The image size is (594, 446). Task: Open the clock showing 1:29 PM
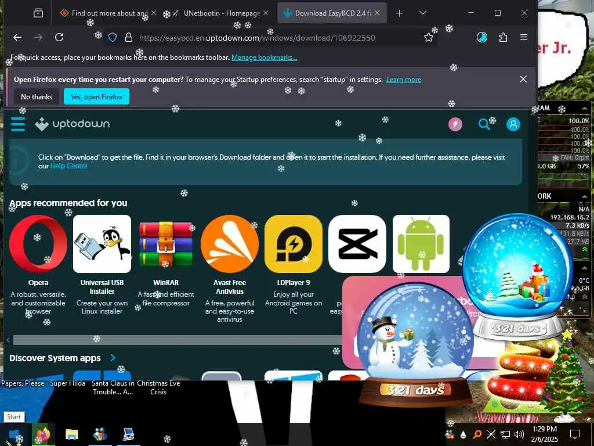544,434
